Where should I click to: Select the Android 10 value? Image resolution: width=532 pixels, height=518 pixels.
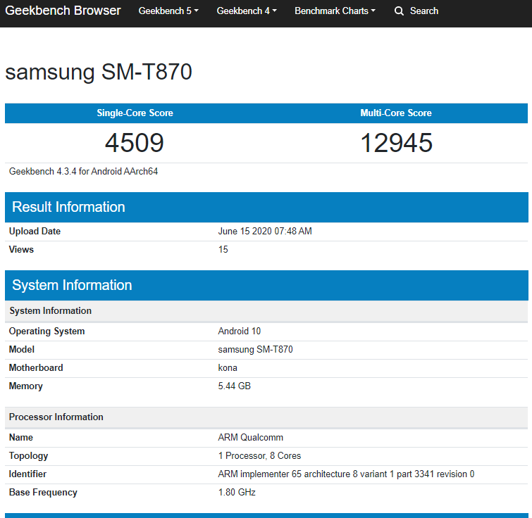(x=239, y=331)
